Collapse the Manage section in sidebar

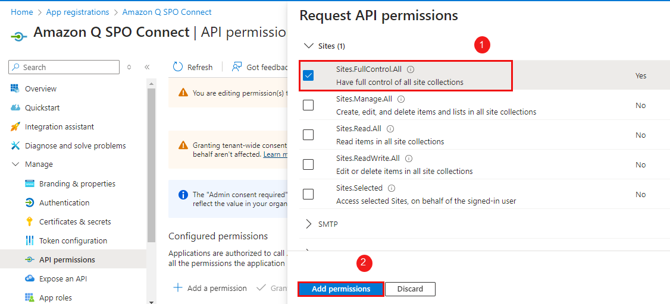point(15,164)
